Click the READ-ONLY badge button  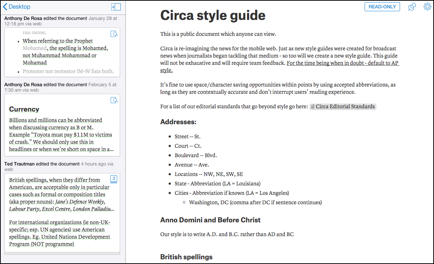(x=382, y=7)
